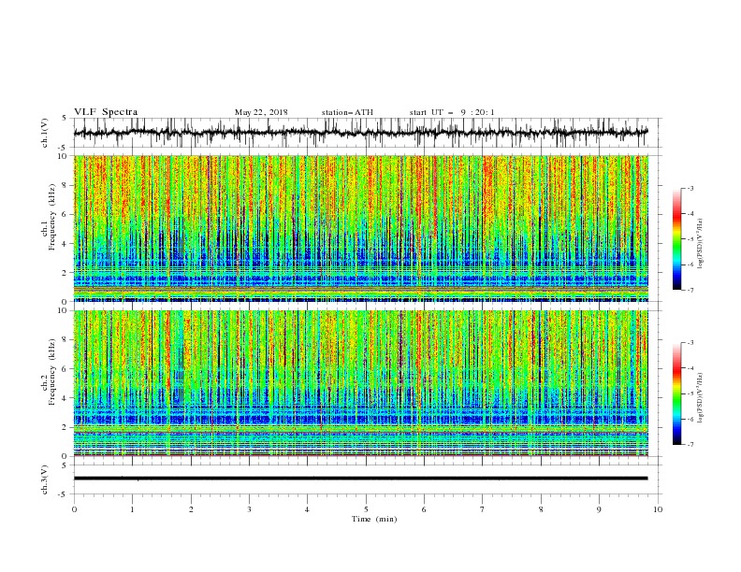Click the 'VLF Spectra' title text
741x572 pixels.
[106, 112]
